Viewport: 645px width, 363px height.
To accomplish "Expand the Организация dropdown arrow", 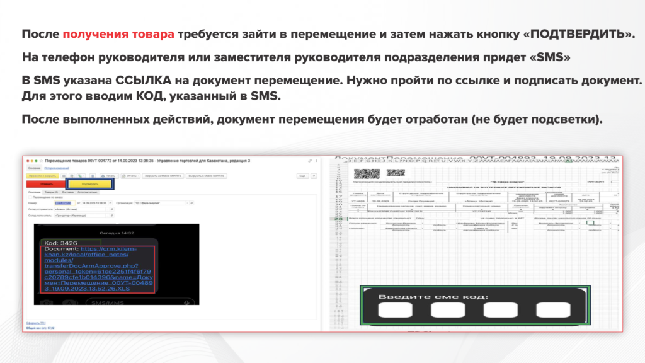I will click(186, 203).
